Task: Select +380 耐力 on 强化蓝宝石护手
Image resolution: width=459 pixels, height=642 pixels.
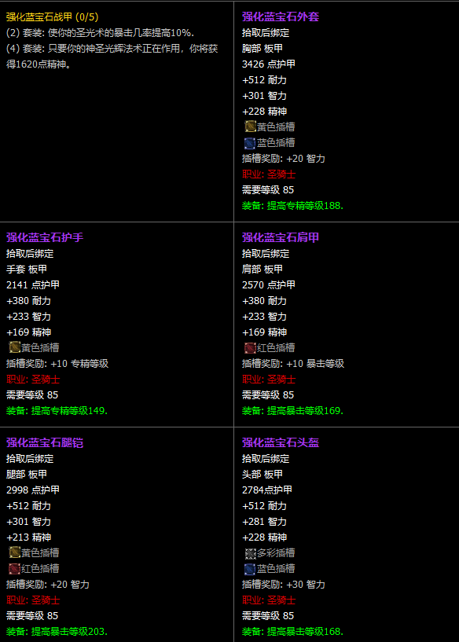Action: (28, 301)
